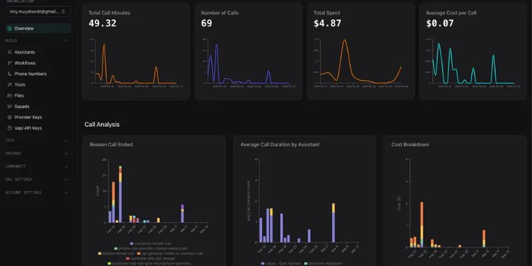Image resolution: width=532 pixels, height=266 pixels.
Task: Collapse the BUILD section
Action: coord(66,41)
